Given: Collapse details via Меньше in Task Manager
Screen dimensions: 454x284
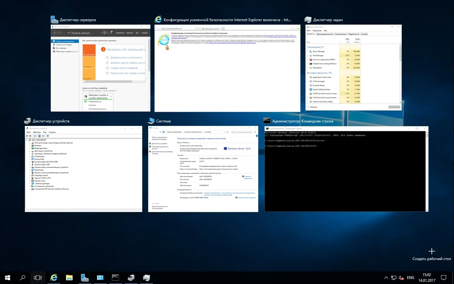Looking at the screenshot, I should (312, 107).
